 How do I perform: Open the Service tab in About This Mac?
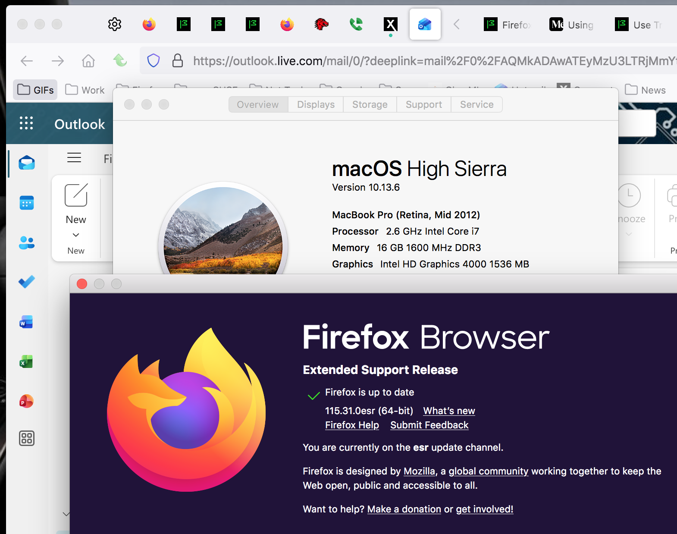(x=477, y=104)
